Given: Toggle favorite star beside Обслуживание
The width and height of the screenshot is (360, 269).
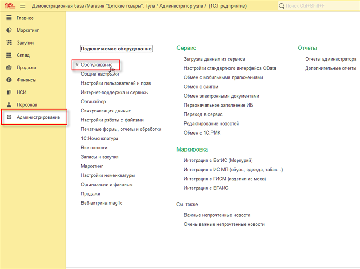Looking at the screenshot, I should click(x=76, y=65).
